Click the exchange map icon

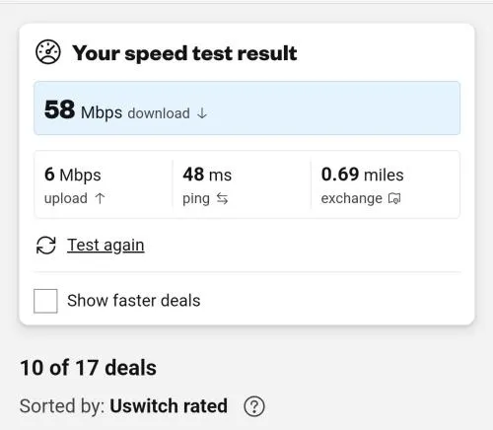point(394,198)
